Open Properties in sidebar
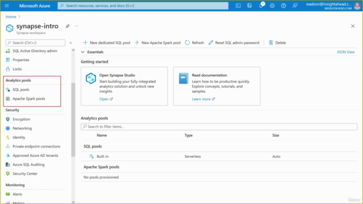 [21, 60]
